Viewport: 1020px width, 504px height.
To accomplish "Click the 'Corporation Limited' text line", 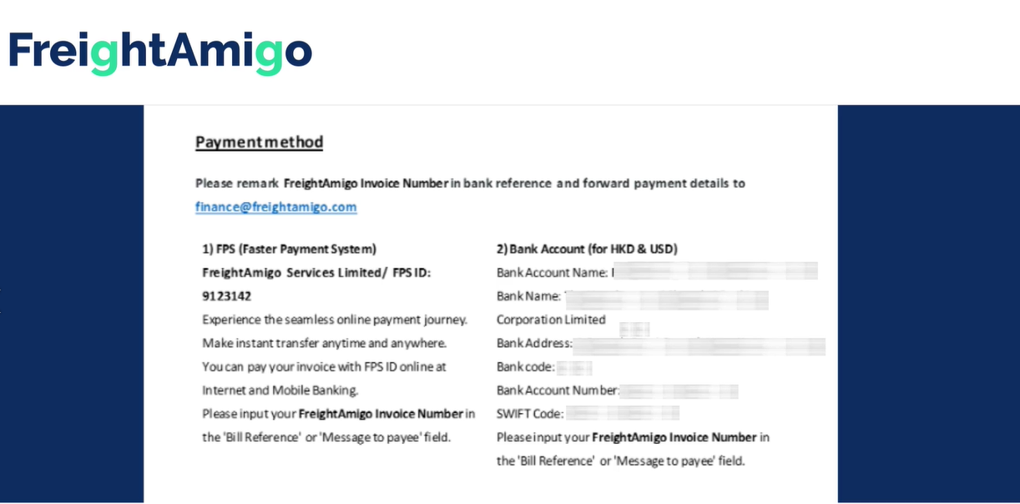I will 551,320.
